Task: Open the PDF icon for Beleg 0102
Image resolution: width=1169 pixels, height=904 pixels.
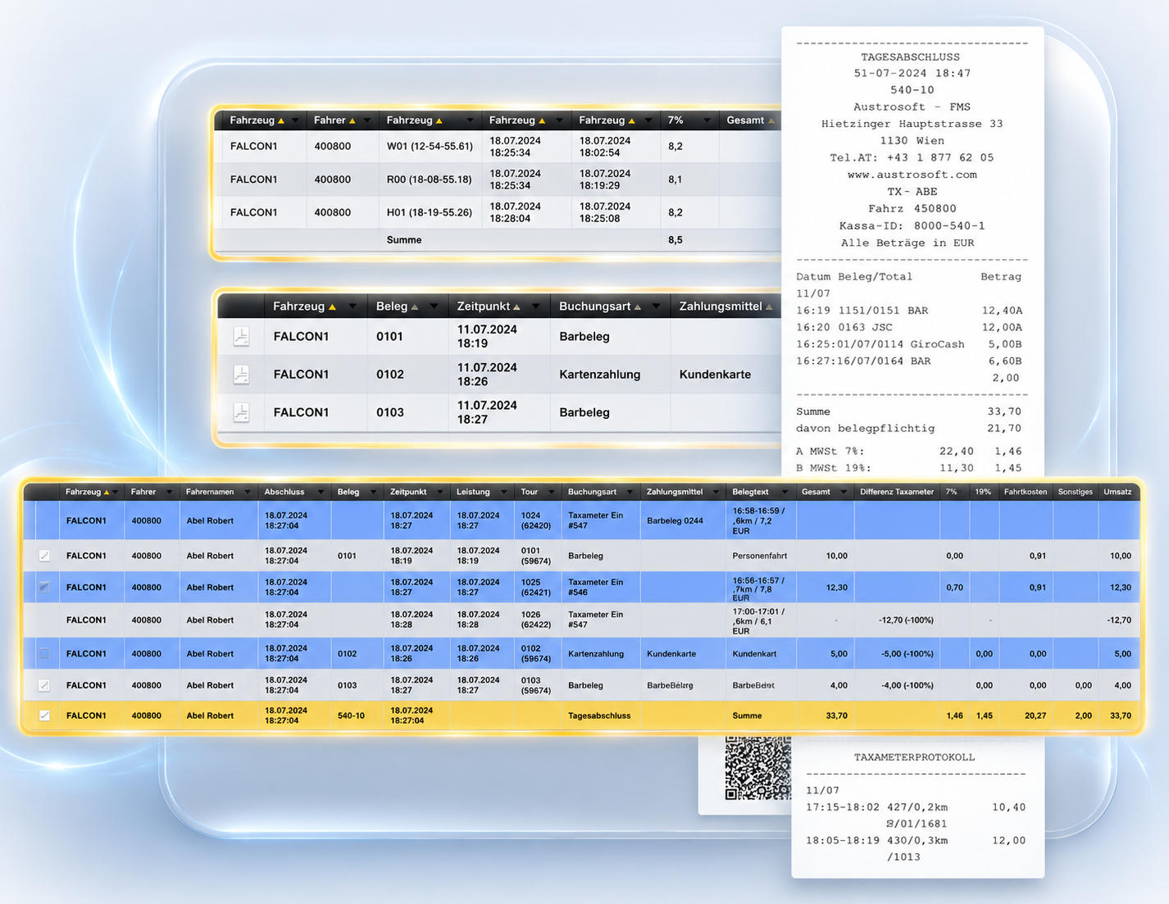Action: (x=241, y=375)
